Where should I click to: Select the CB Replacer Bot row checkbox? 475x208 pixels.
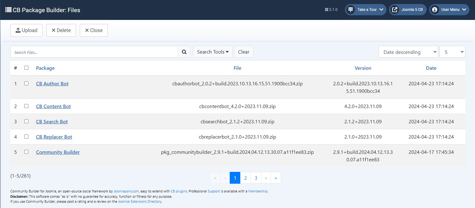[x=26, y=136]
